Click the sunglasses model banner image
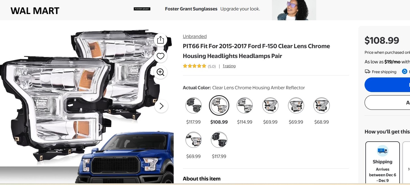This screenshot has width=410, height=185. (294, 10)
